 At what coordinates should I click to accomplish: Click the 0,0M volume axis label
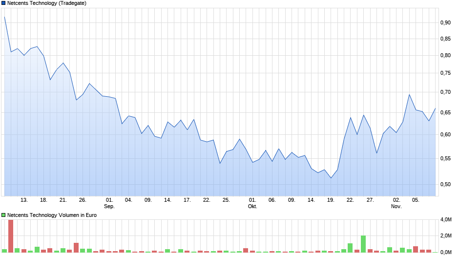point(446,252)
